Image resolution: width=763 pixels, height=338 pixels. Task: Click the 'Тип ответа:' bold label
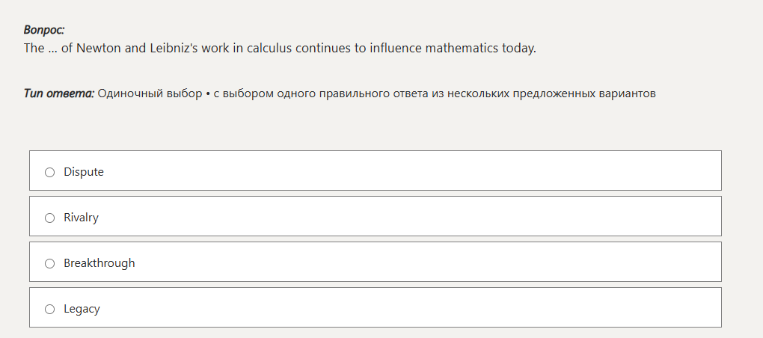(59, 93)
